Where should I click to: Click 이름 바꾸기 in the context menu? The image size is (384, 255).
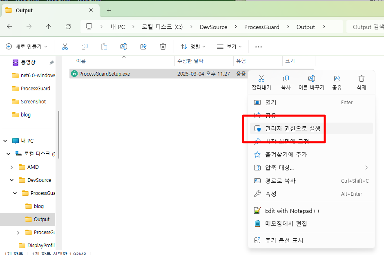[312, 83]
